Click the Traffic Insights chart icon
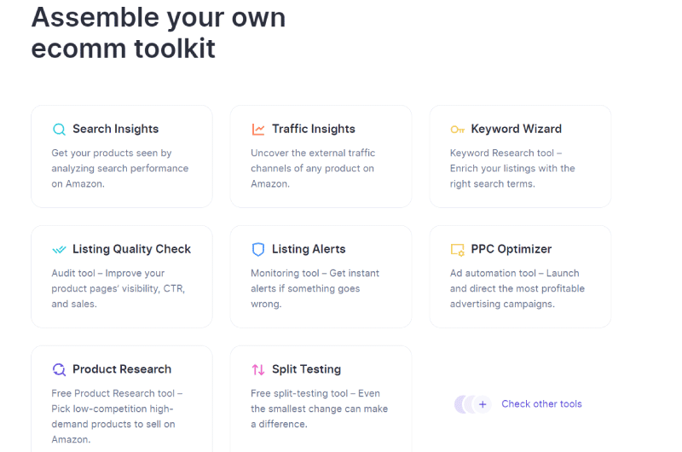 (x=258, y=130)
